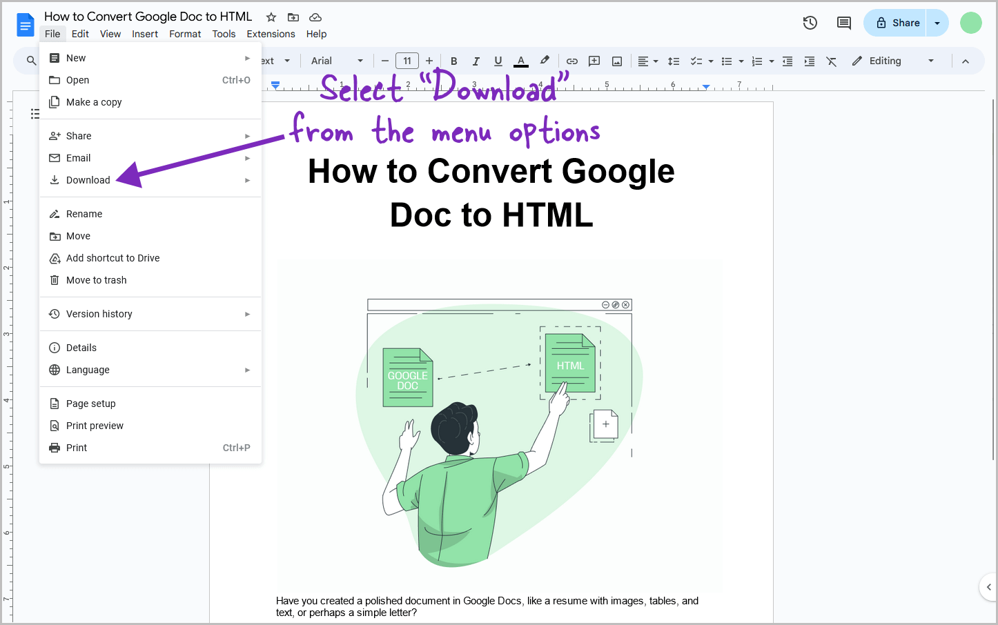998x625 pixels.
Task: Open Page setup
Action: click(150, 404)
